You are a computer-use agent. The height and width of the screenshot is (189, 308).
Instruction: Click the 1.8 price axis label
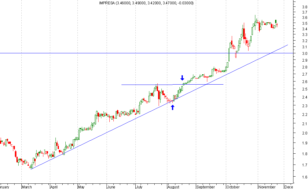click(x=305, y=154)
